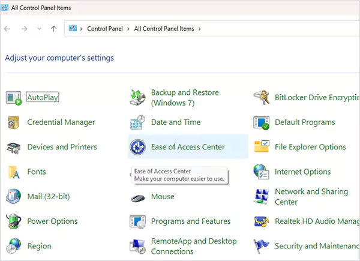Open Network and Sharing Center link

[311, 196]
